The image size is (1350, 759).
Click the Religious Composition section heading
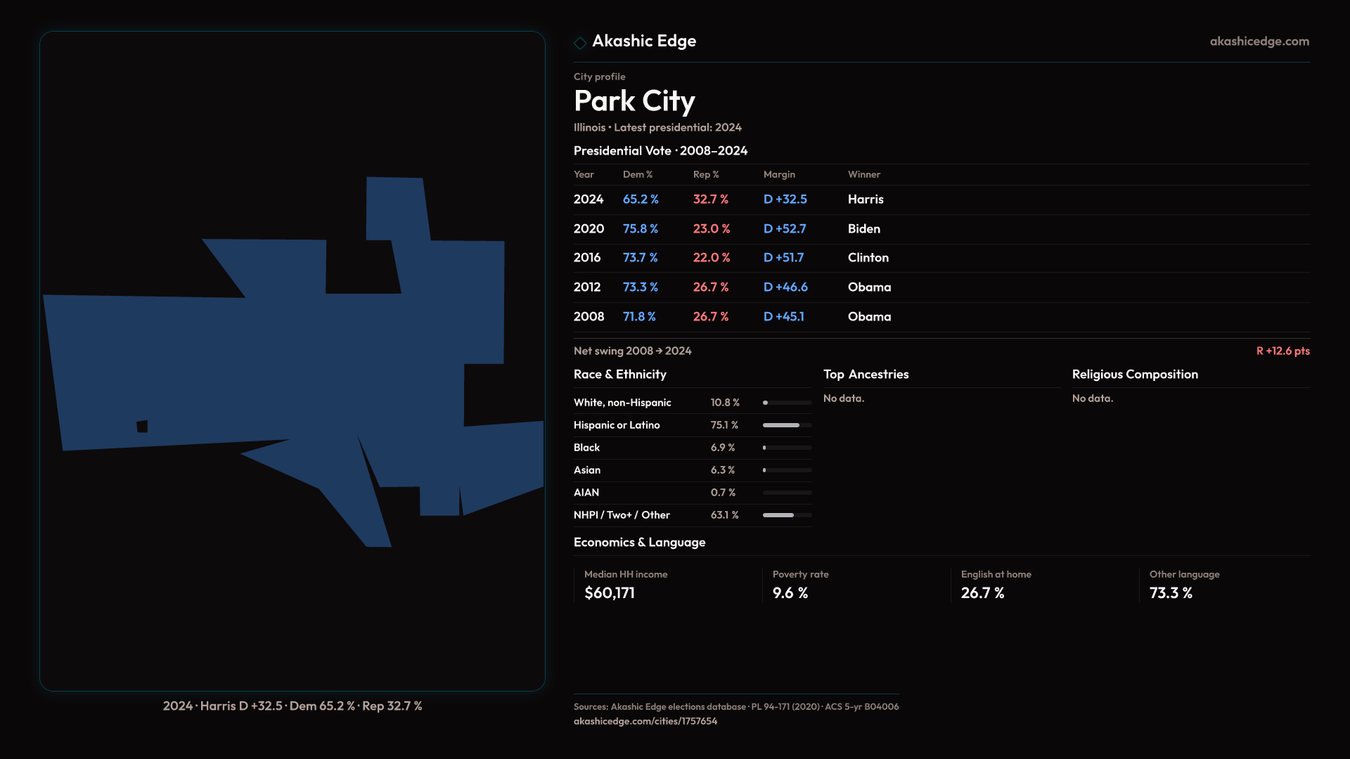click(1134, 375)
